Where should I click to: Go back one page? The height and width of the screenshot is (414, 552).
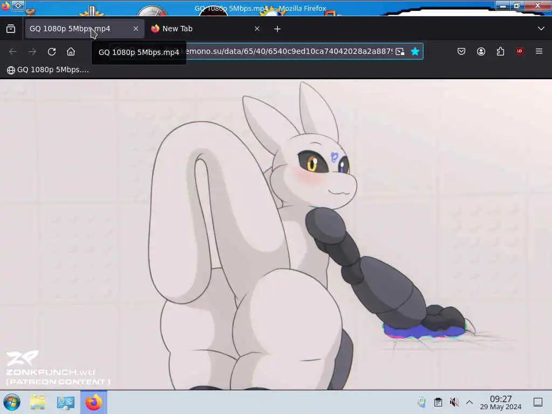13,52
